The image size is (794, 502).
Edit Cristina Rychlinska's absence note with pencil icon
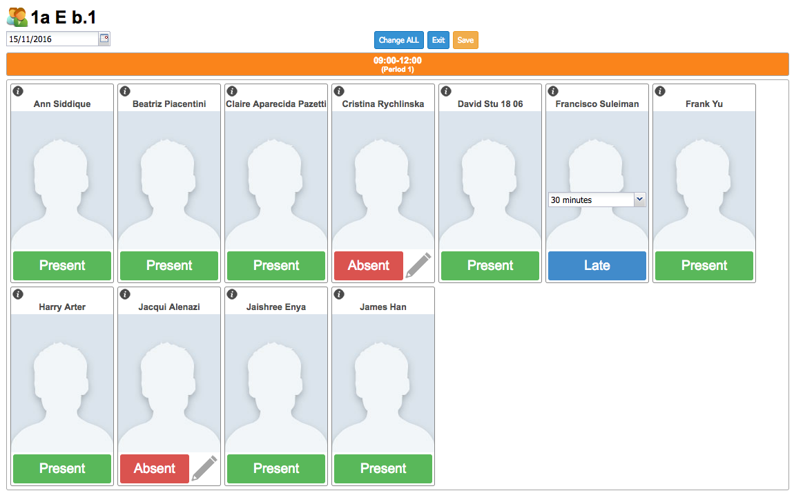[418, 263]
